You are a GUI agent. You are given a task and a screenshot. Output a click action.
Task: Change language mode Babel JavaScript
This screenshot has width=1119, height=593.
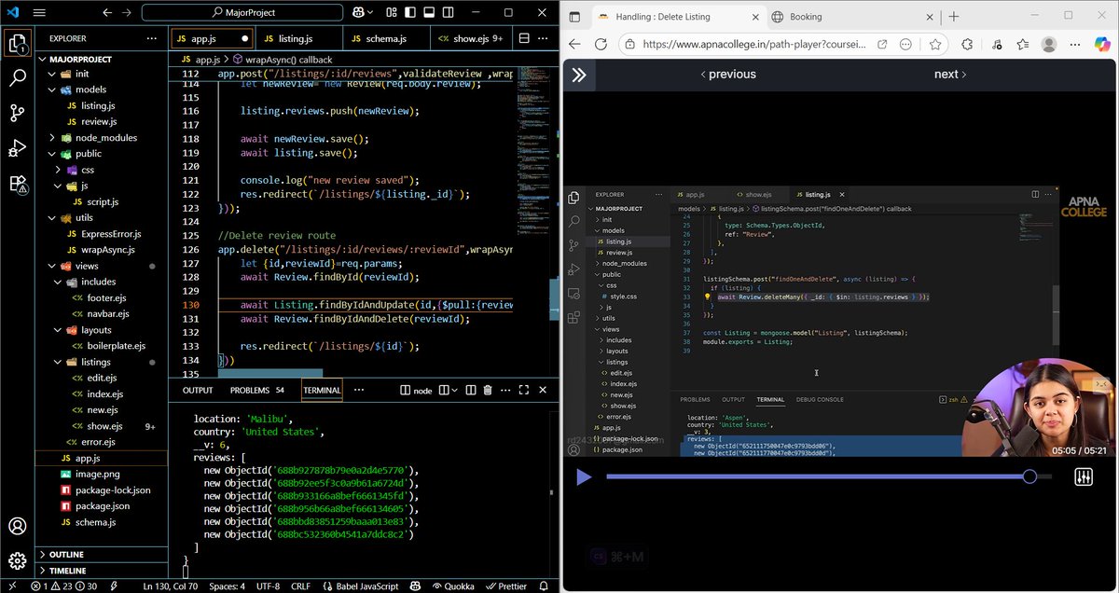pos(362,586)
